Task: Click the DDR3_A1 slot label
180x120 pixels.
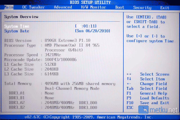Action: click(x=17, y=93)
